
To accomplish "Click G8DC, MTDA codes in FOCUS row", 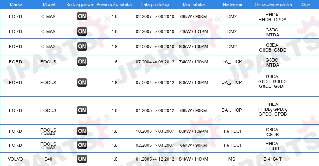I will click(272, 63).
